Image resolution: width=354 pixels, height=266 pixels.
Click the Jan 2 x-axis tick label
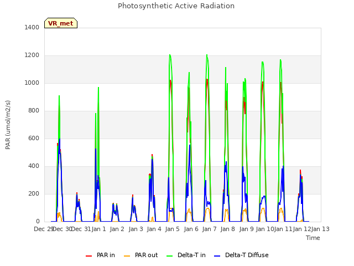[117, 229]
